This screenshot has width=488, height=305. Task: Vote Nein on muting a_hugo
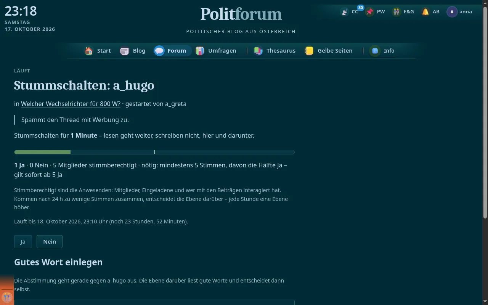click(50, 242)
